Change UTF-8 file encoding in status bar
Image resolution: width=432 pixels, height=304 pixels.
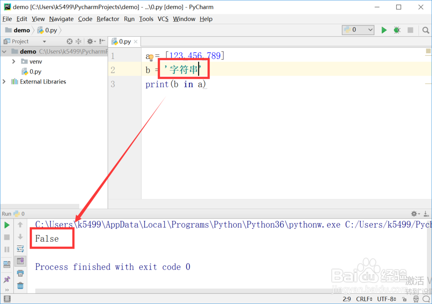[386, 299]
